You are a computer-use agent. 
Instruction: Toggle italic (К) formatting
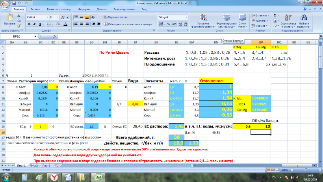(34, 24)
